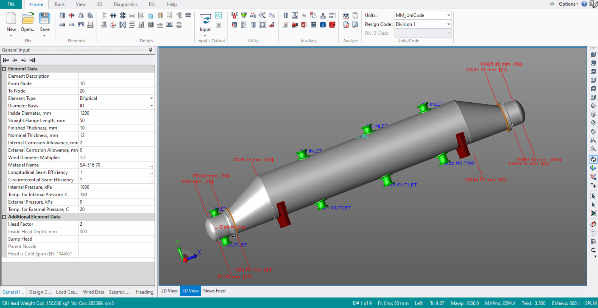Open the Element Type dropdown
The height and width of the screenshot is (308, 598).
pos(152,98)
